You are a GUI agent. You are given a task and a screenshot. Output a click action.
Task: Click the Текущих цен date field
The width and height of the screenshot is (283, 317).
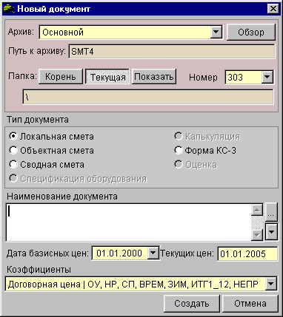(x=247, y=253)
